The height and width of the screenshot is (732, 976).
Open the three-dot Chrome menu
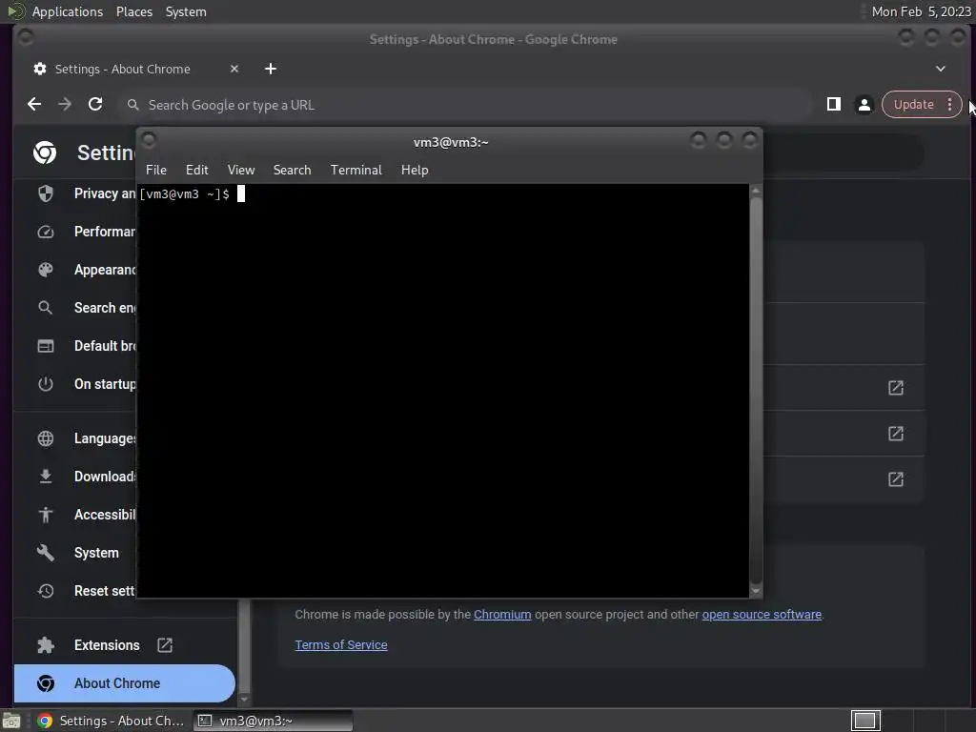950,105
